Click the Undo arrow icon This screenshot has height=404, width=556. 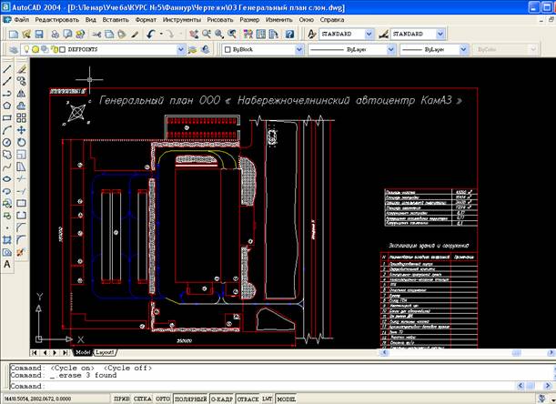point(151,34)
